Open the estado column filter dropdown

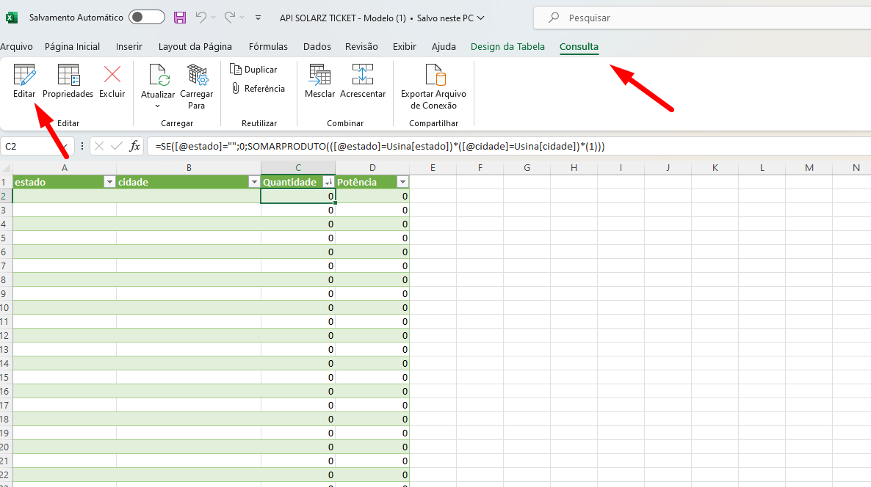pyautogui.click(x=109, y=182)
